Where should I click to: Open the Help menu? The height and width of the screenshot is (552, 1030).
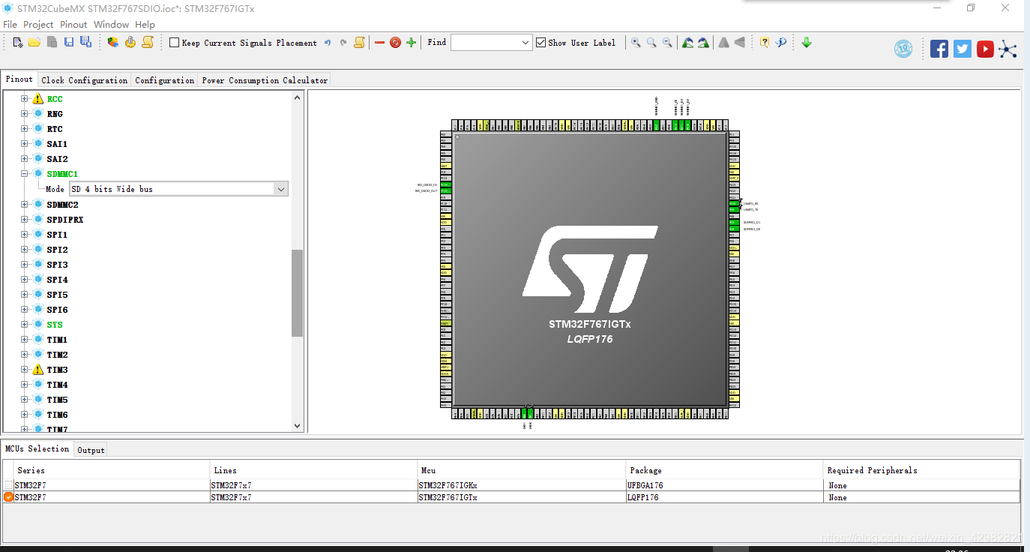point(145,25)
